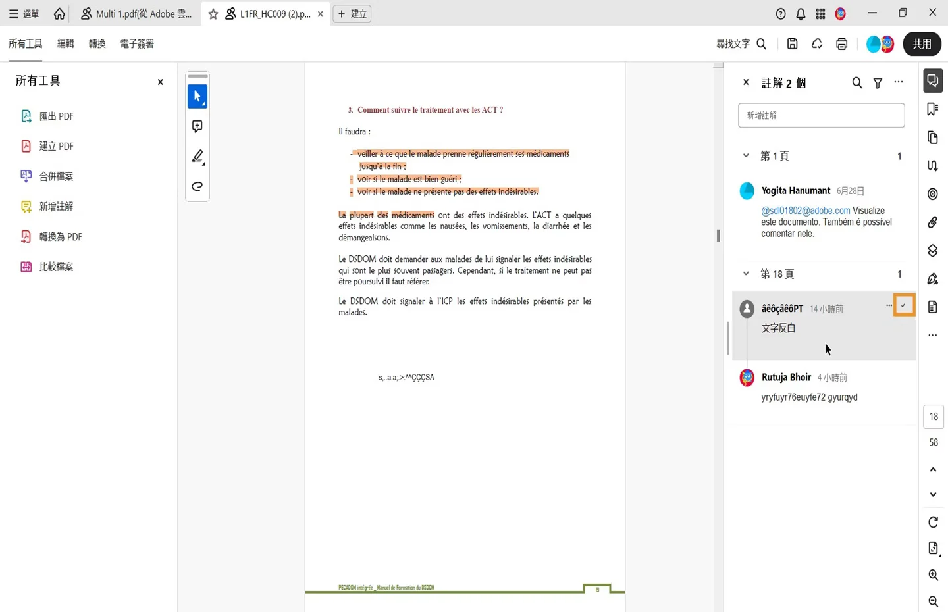
Task: Open the comment options three-dot menu
Action: [889, 305]
